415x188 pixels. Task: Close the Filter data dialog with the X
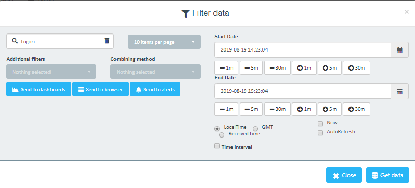(407, 12)
